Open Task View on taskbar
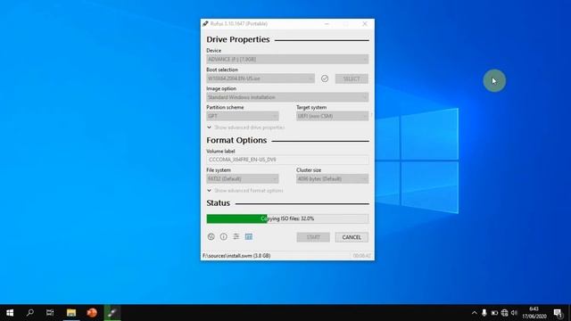Screen dimensions: 571x321 [50, 313]
